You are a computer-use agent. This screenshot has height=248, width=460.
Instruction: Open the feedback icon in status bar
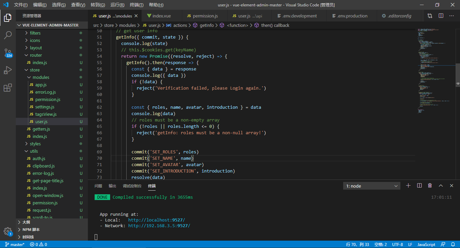pos(443,244)
